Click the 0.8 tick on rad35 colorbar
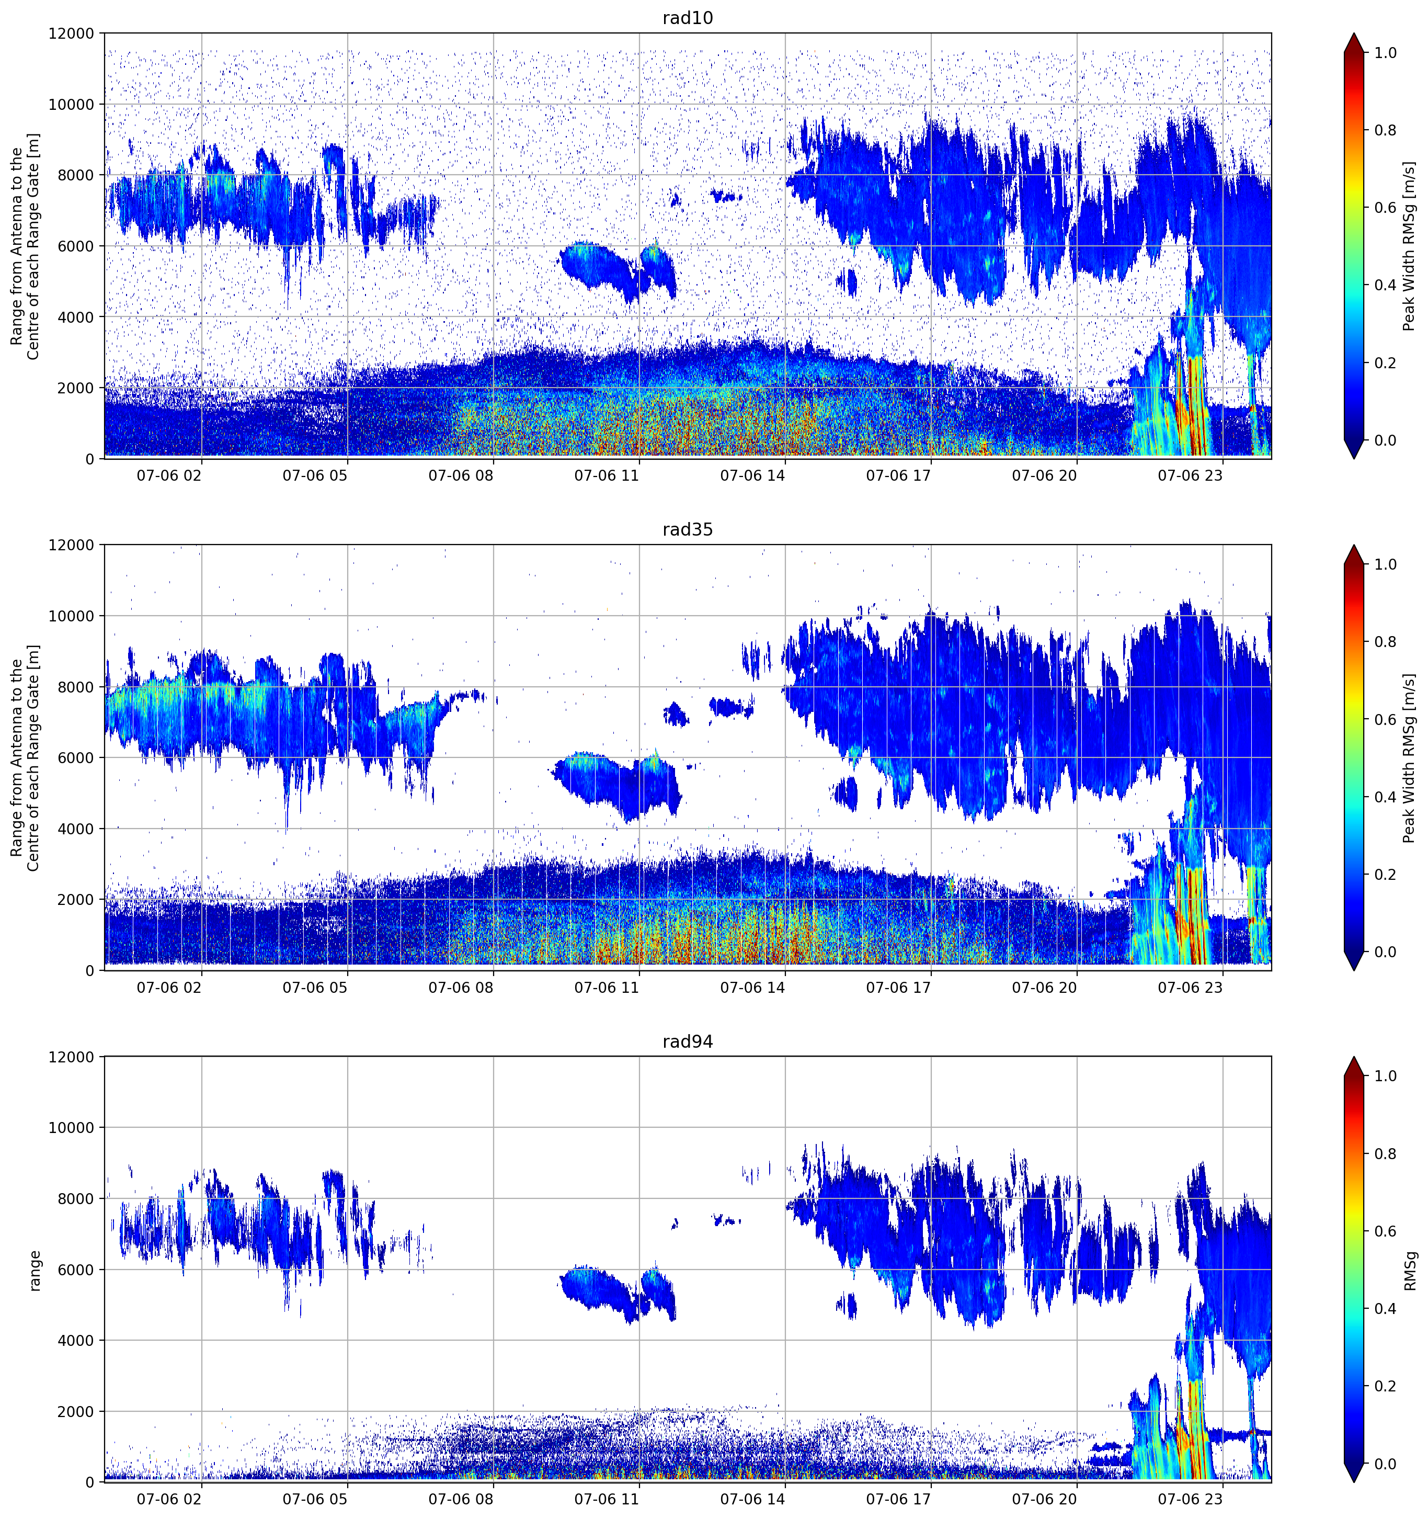Image resolution: width=1428 pixels, height=1518 pixels. 1385,642
